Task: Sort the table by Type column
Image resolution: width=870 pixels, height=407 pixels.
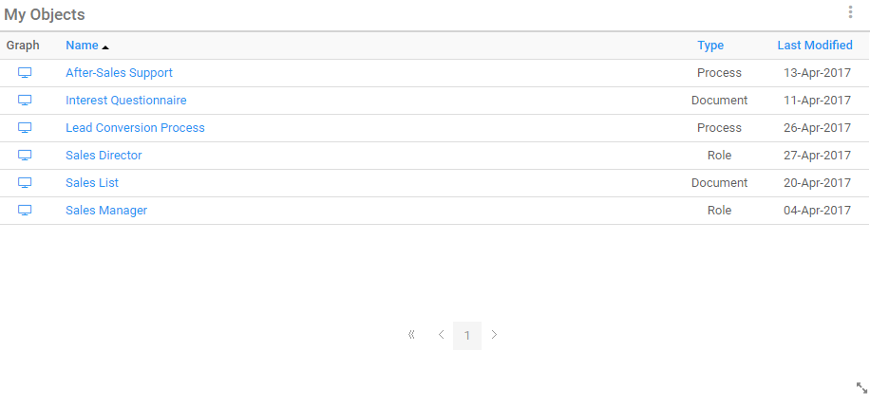Action: pyautogui.click(x=710, y=46)
